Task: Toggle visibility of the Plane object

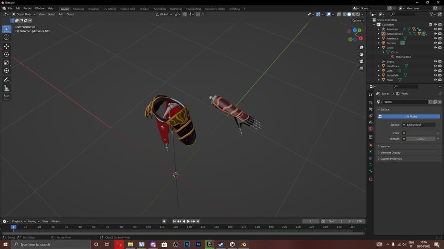Action: 435,80
